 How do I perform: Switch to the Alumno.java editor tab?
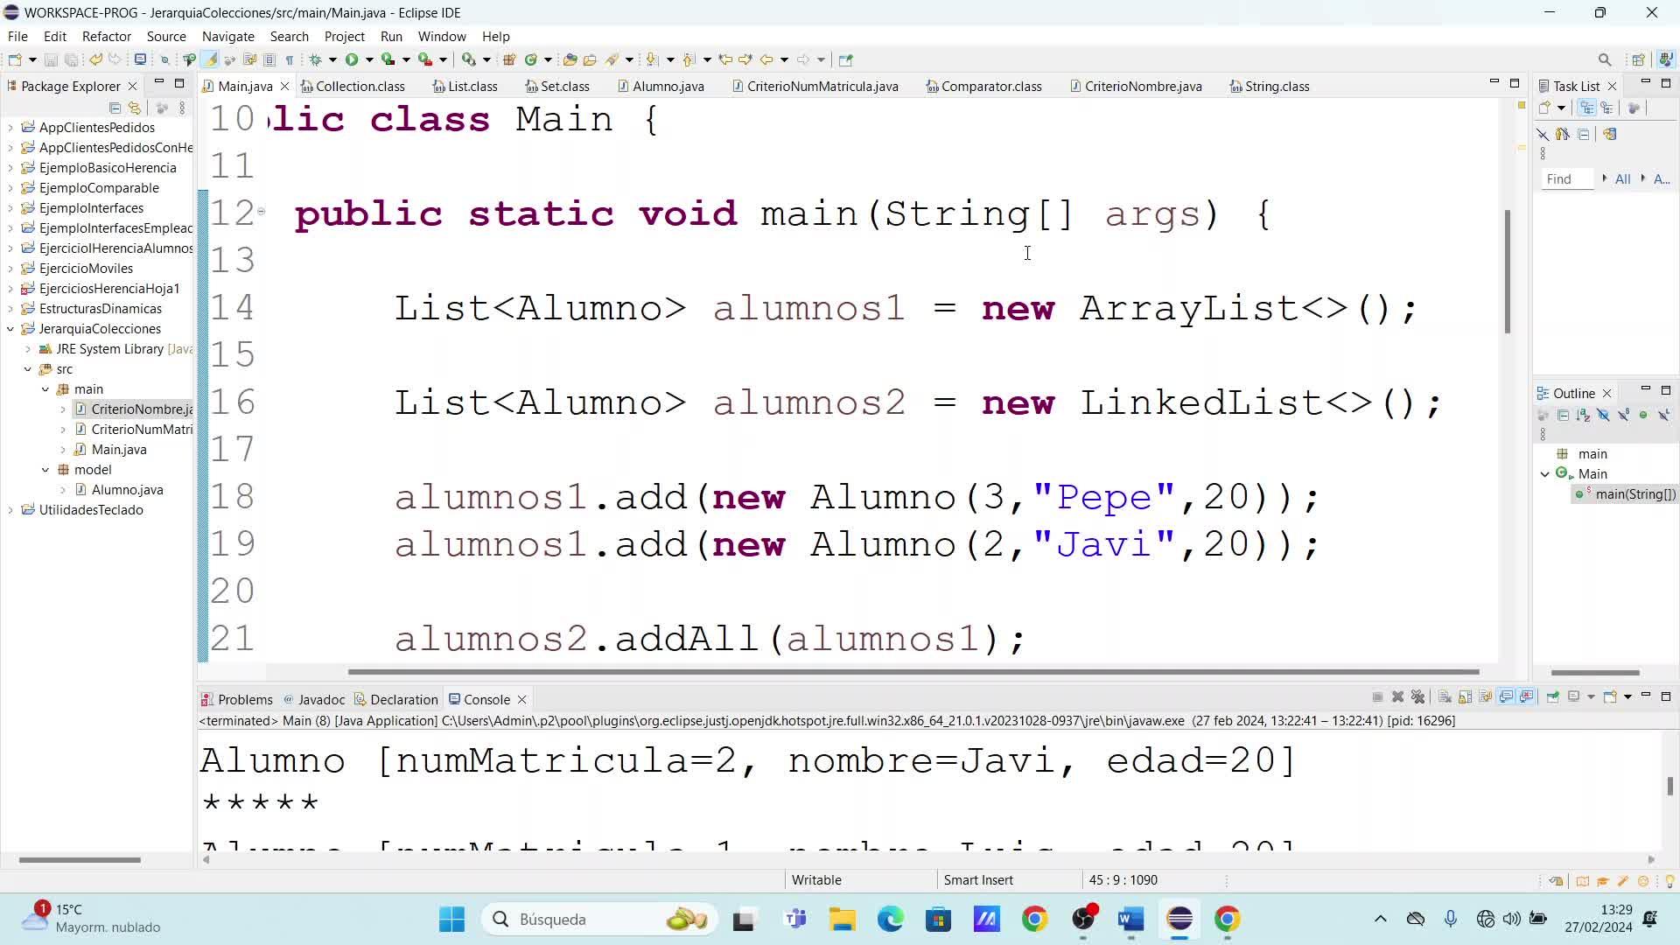click(668, 86)
